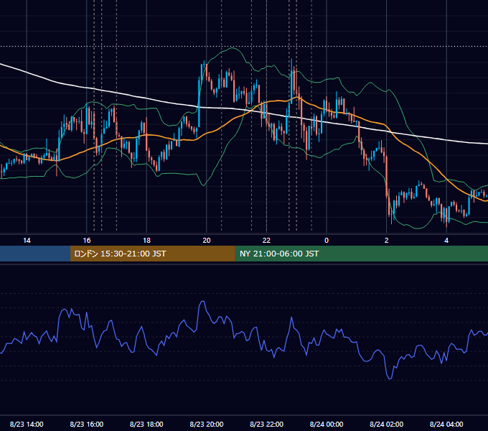The image size is (488, 431).
Task: Click the 8/23 18:00 date label
Action: click(x=146, y=424)
